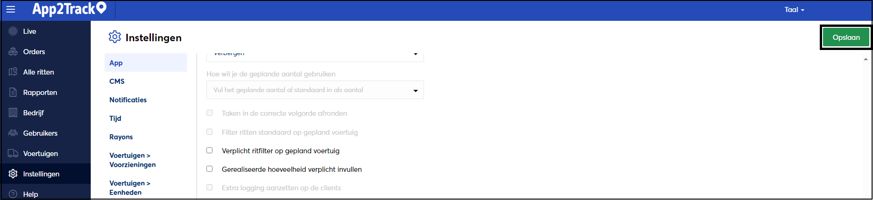Tick Taken in de correcte volgorde afronden
The image size is (873, 200).
pos(210,113)
